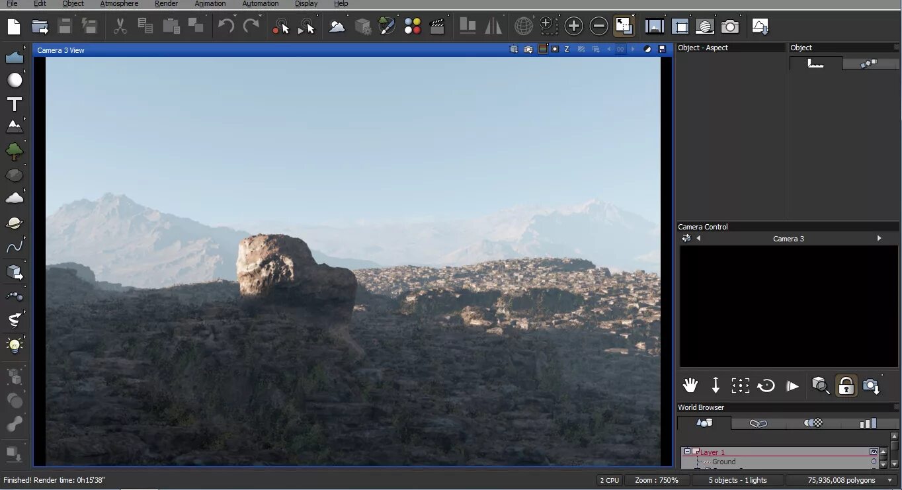Click the framed picture render options icon
Viewport: 902px width, 490px height.
654,26
